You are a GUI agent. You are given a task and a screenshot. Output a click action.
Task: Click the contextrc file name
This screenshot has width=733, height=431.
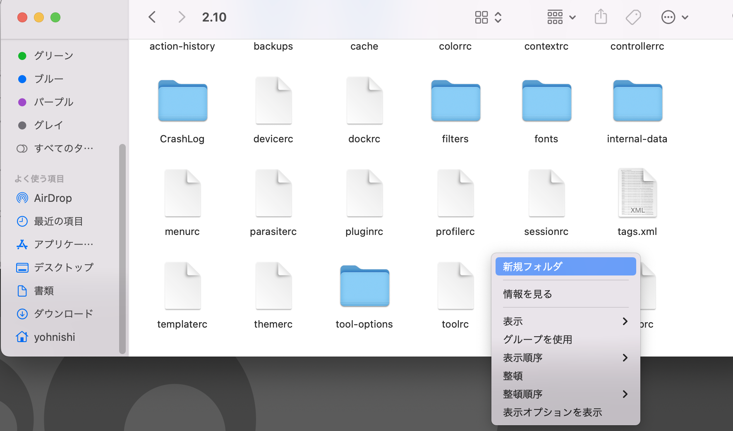[546, 46]
